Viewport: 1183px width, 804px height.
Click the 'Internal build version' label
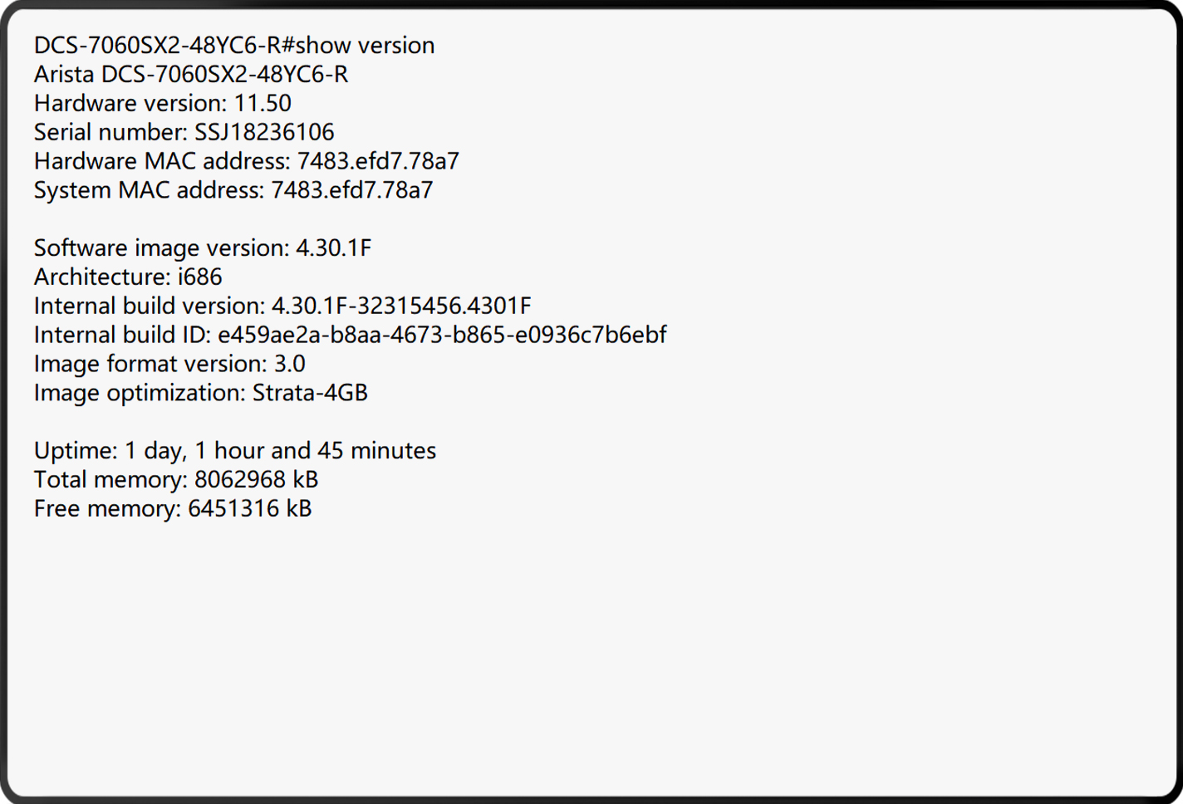(x=150, y=306)
